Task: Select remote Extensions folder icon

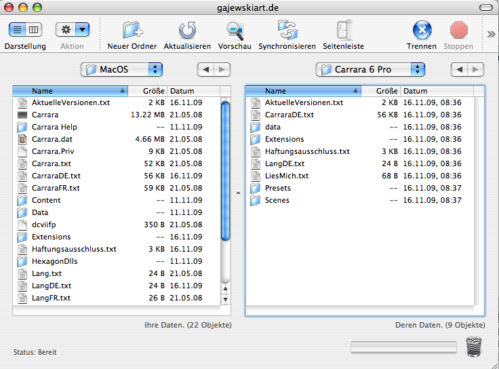Action: [256, 139]
